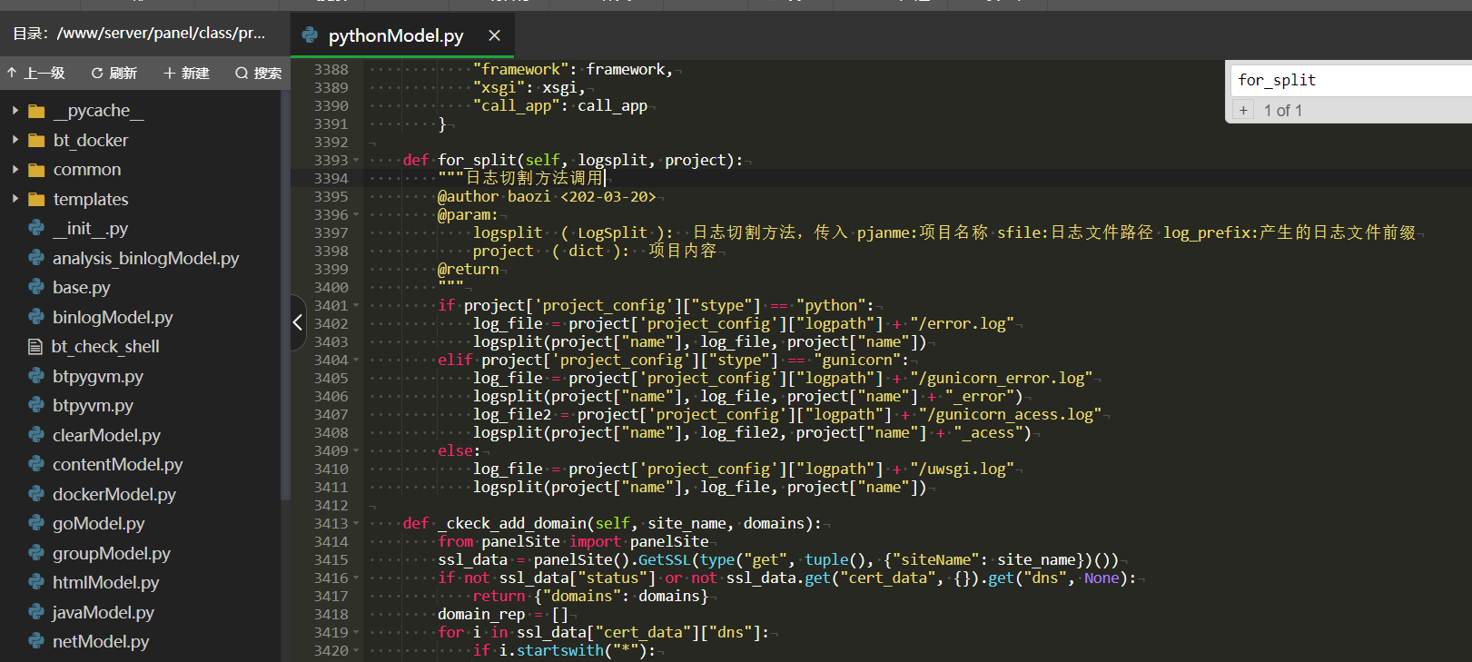This screenshot has height=662, width=1472.
Task: Open base.py from the sidebar
Action: coord(81,287)
